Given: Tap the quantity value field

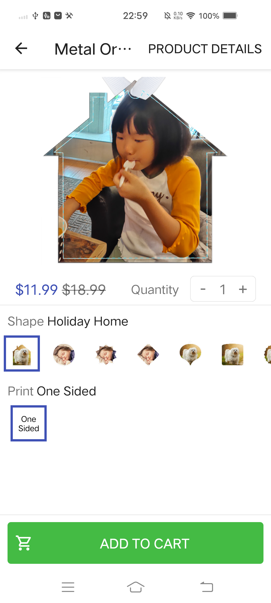Looking at the screenshot, I should [x=223, y=289].
